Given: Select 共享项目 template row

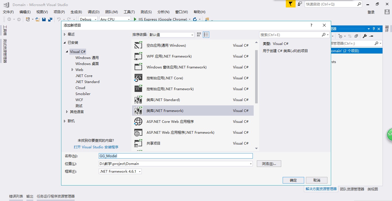Looking at the screenshot, I should (x=193, y=143).
